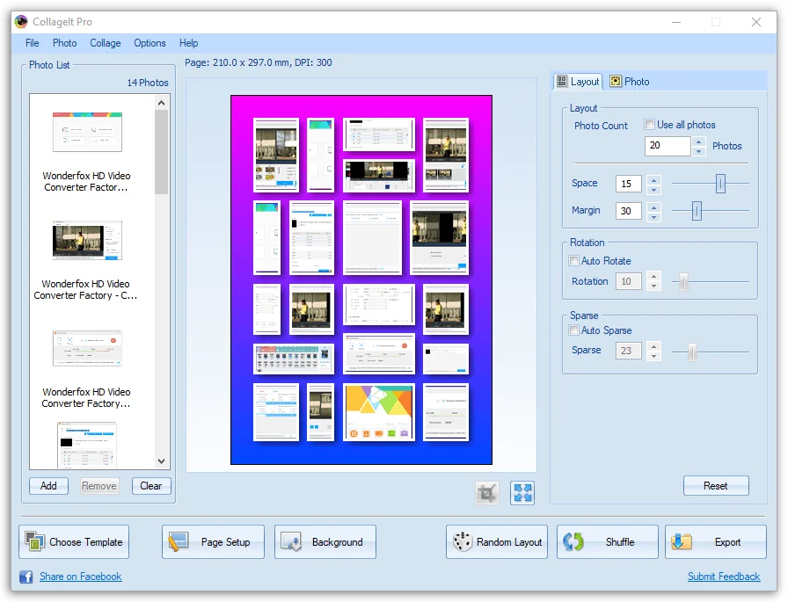Click photo list scroll up arrow

161,103
